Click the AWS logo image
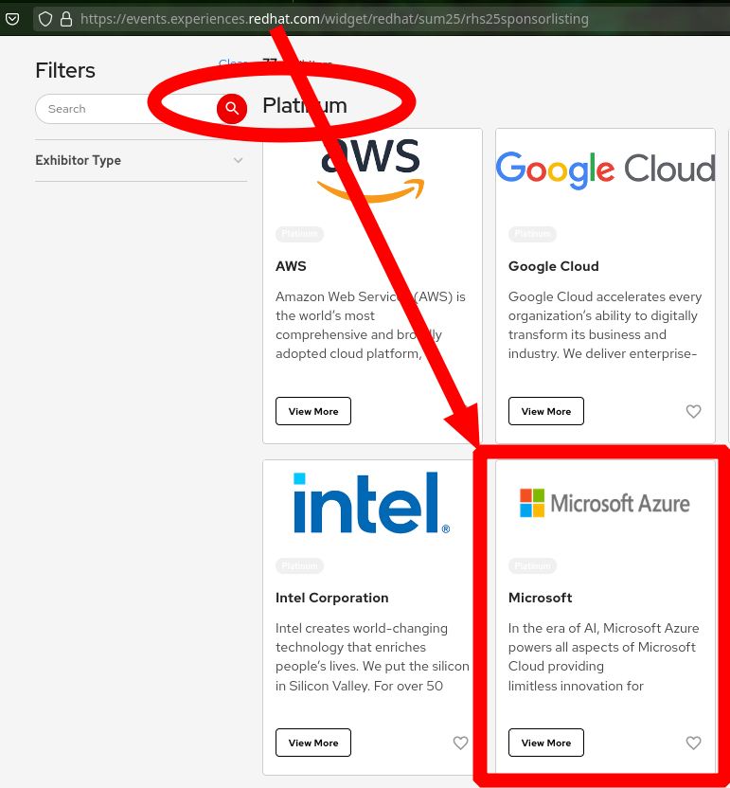 372,170
